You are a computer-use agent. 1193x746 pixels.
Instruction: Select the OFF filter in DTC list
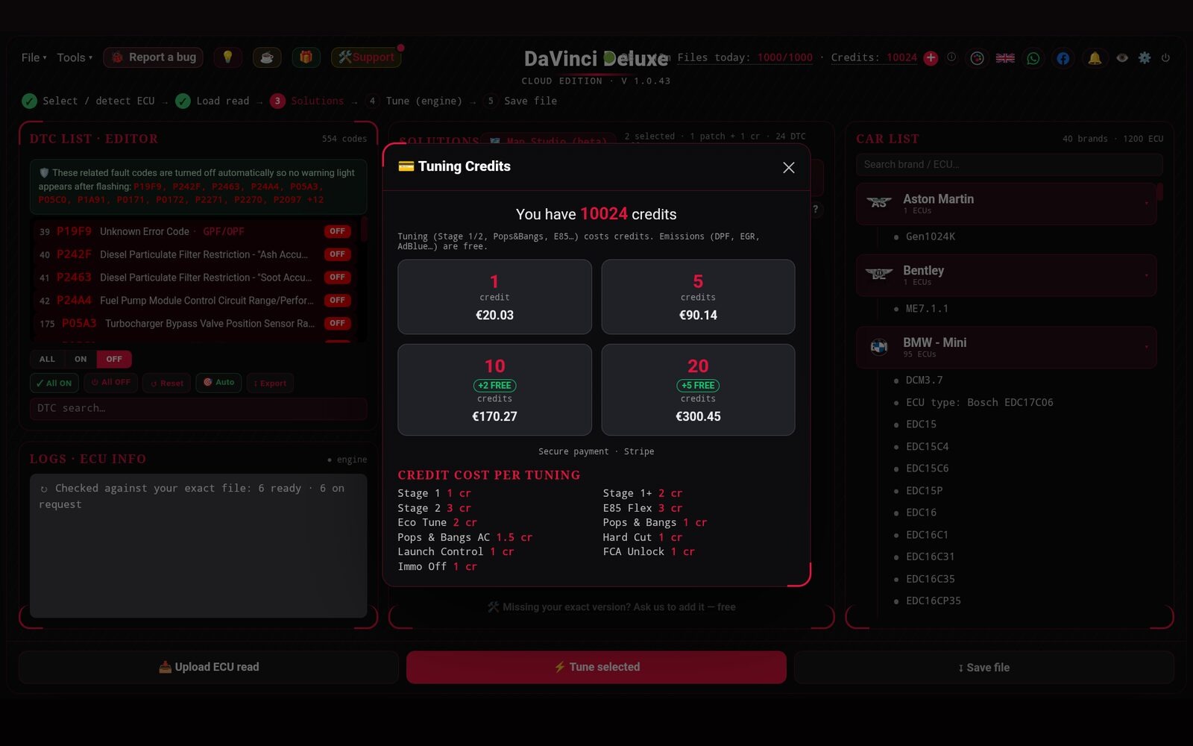tap(114, 360)
